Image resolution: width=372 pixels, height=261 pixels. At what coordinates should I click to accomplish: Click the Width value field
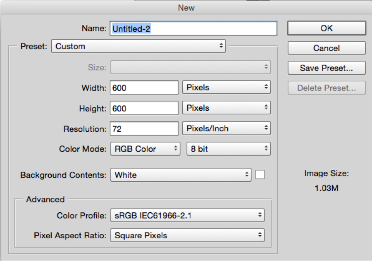click(x=144, y=88)
